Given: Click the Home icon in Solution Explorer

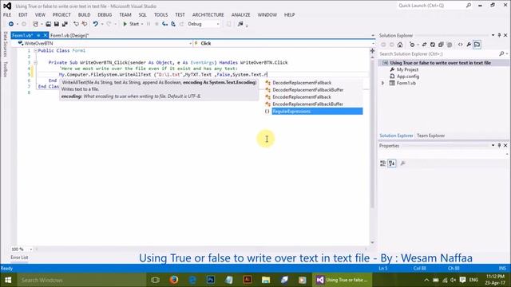Looking at the screenshot, I should coord(400,45).
